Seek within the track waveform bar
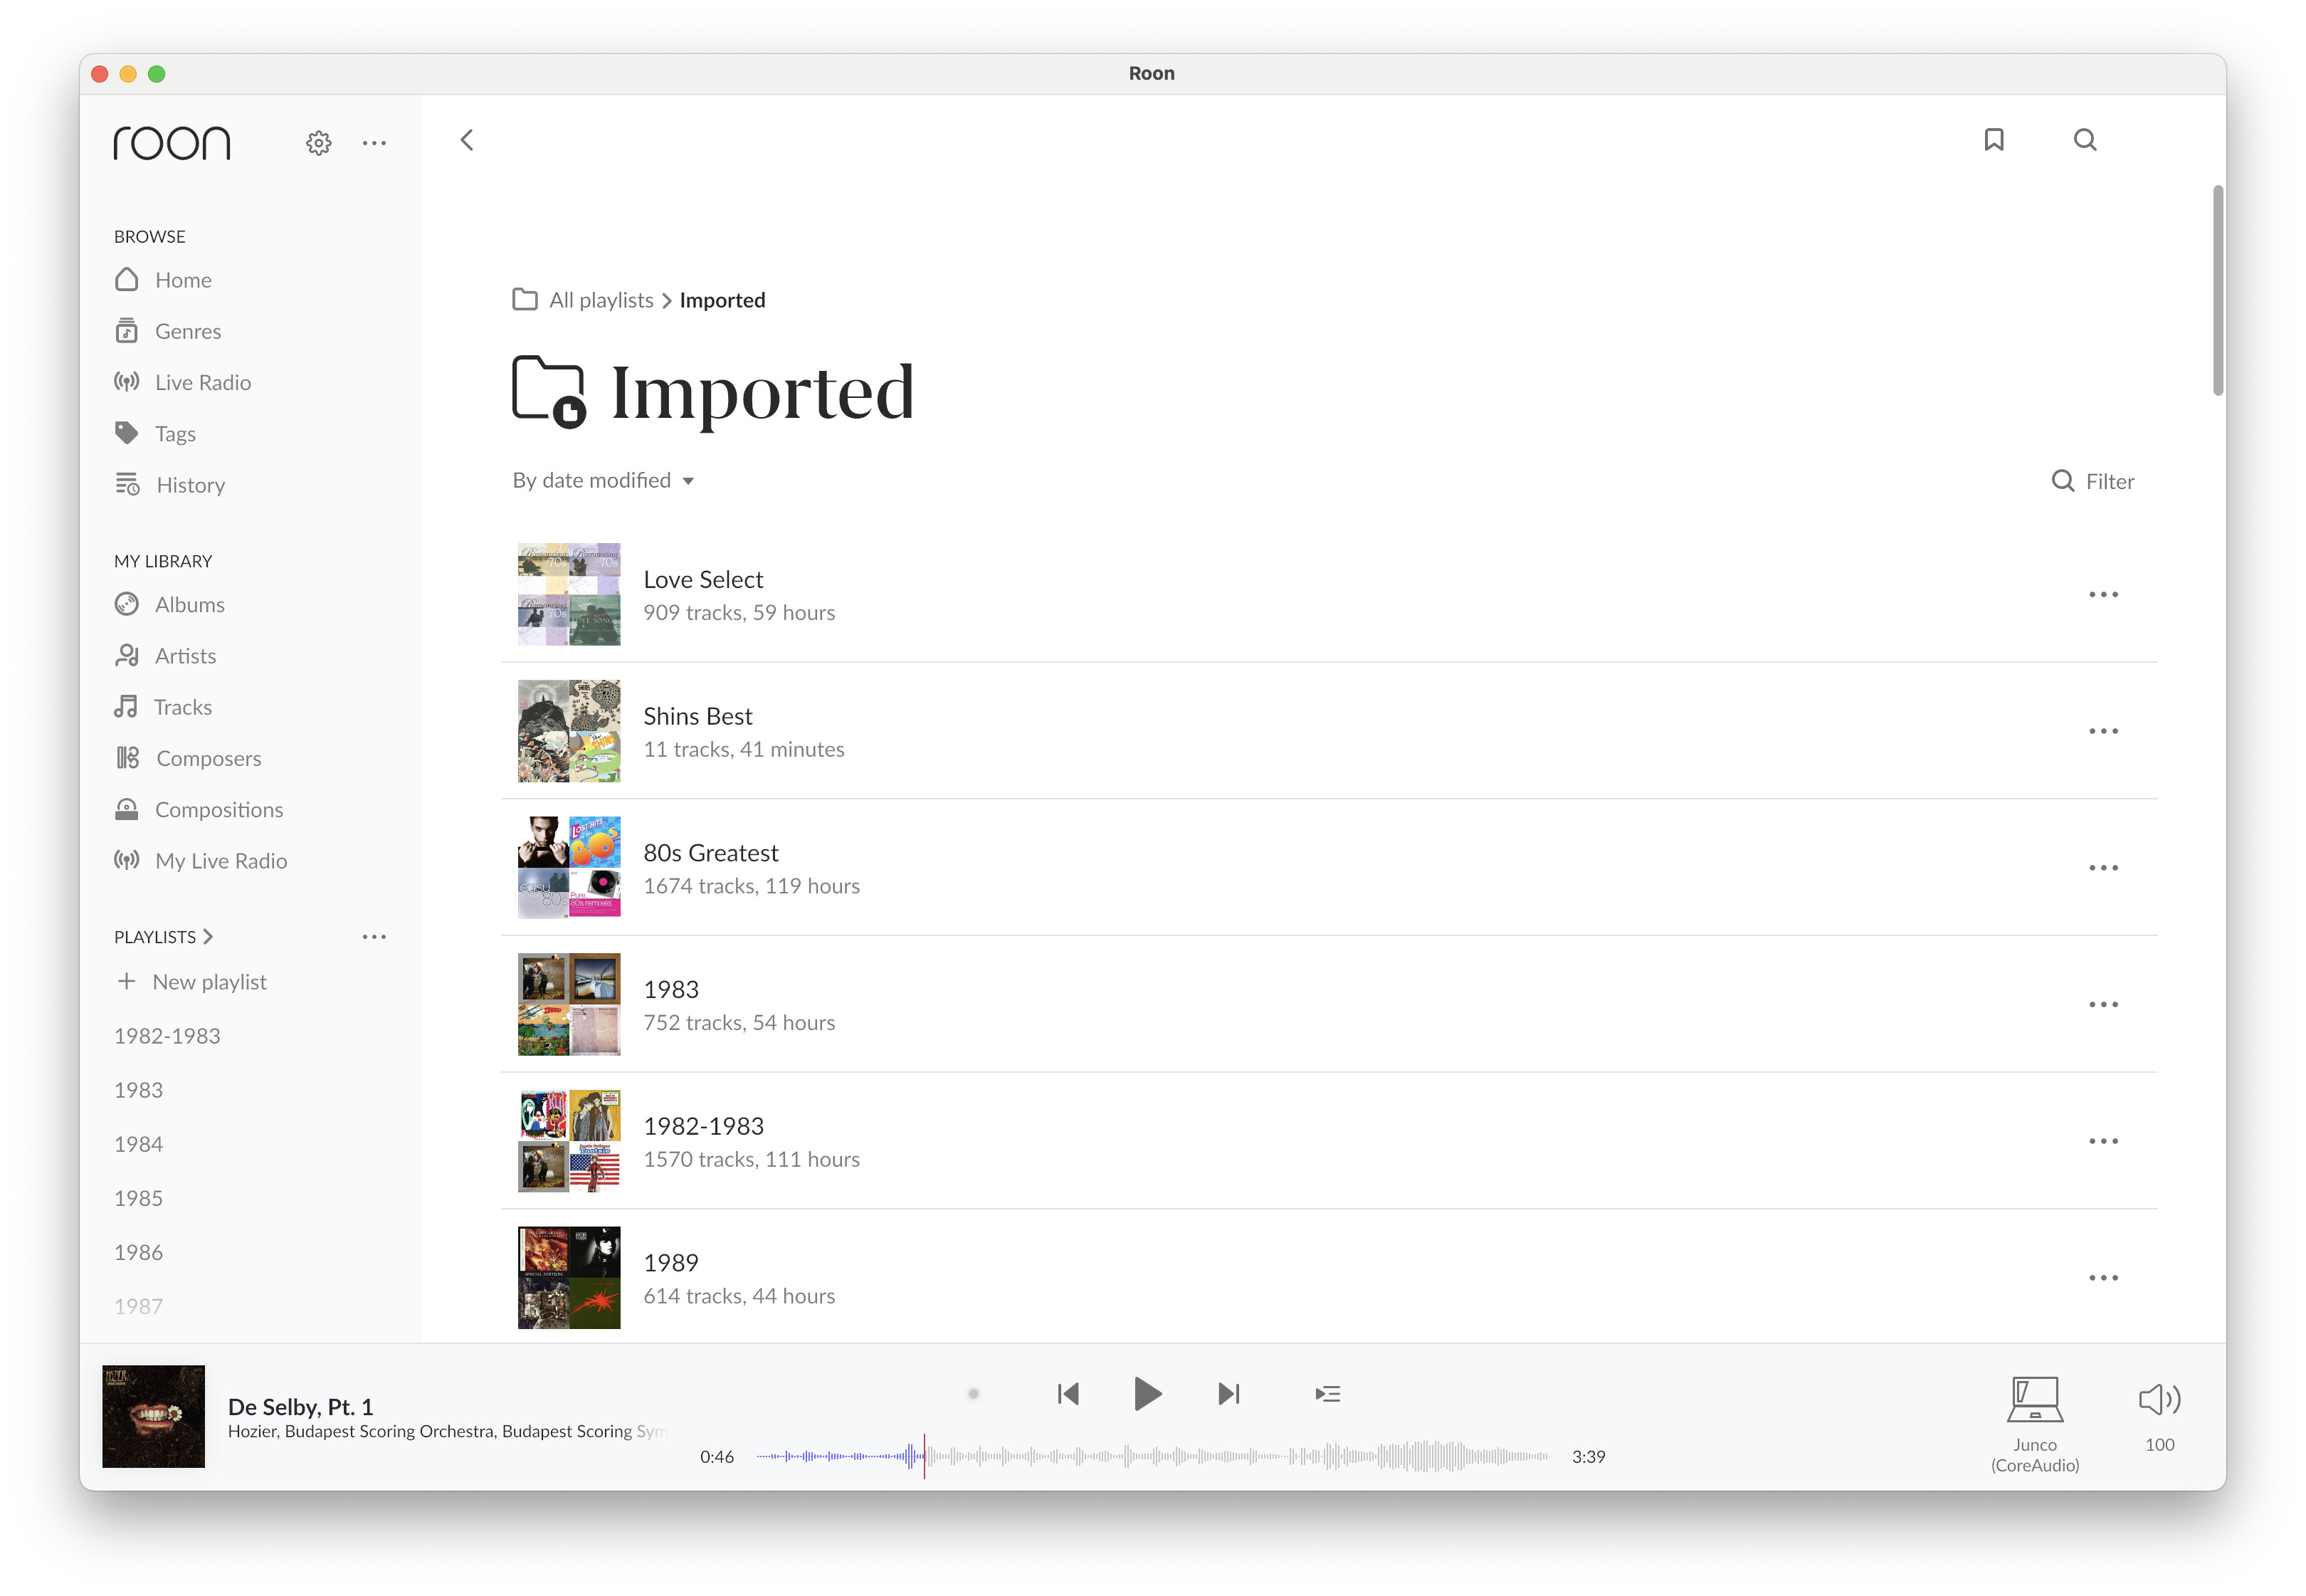This screenshot has width=2306, height=1596. coord(1152,1456)
